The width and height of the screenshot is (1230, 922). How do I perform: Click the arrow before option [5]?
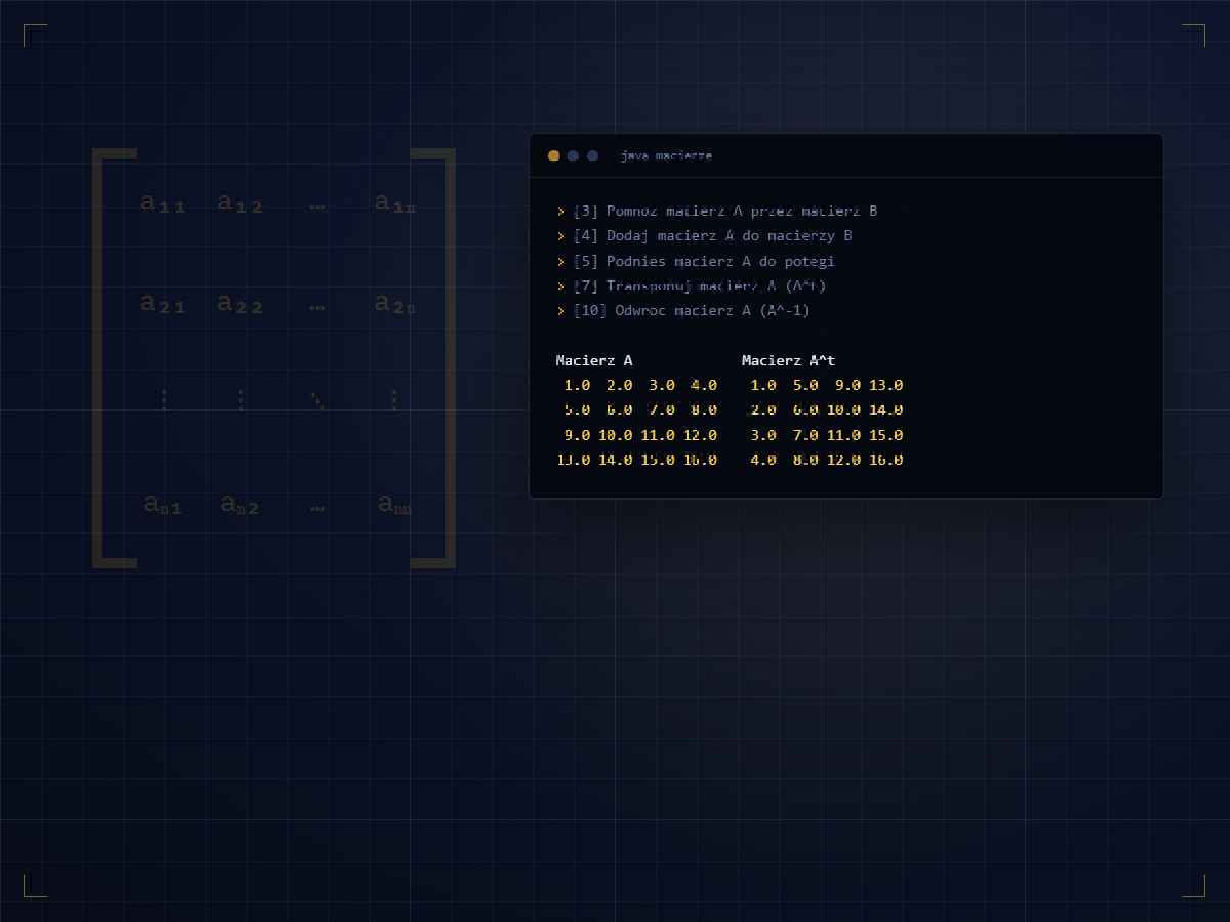click(x=560, y=262)
